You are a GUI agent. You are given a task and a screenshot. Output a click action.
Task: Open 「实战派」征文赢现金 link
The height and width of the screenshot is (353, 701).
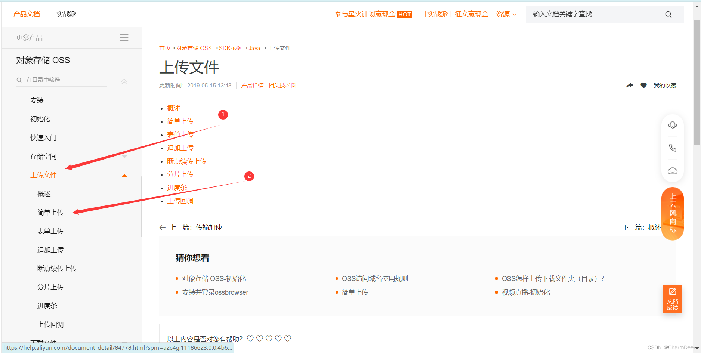456,14
